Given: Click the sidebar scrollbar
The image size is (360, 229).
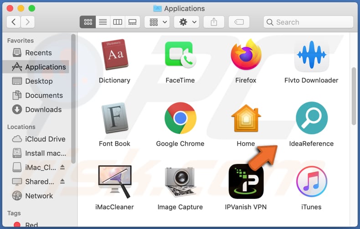Looking at the screenshot, I should [x=73, y=99].
